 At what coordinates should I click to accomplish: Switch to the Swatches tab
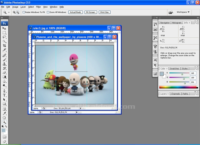point(174,68)
